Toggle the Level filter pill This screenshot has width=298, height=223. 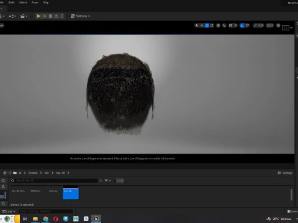[120, 181]
